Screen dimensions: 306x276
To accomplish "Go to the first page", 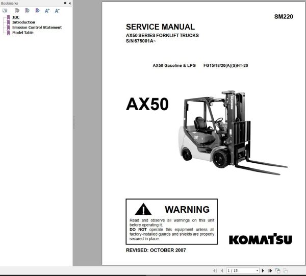I will 215,271.
